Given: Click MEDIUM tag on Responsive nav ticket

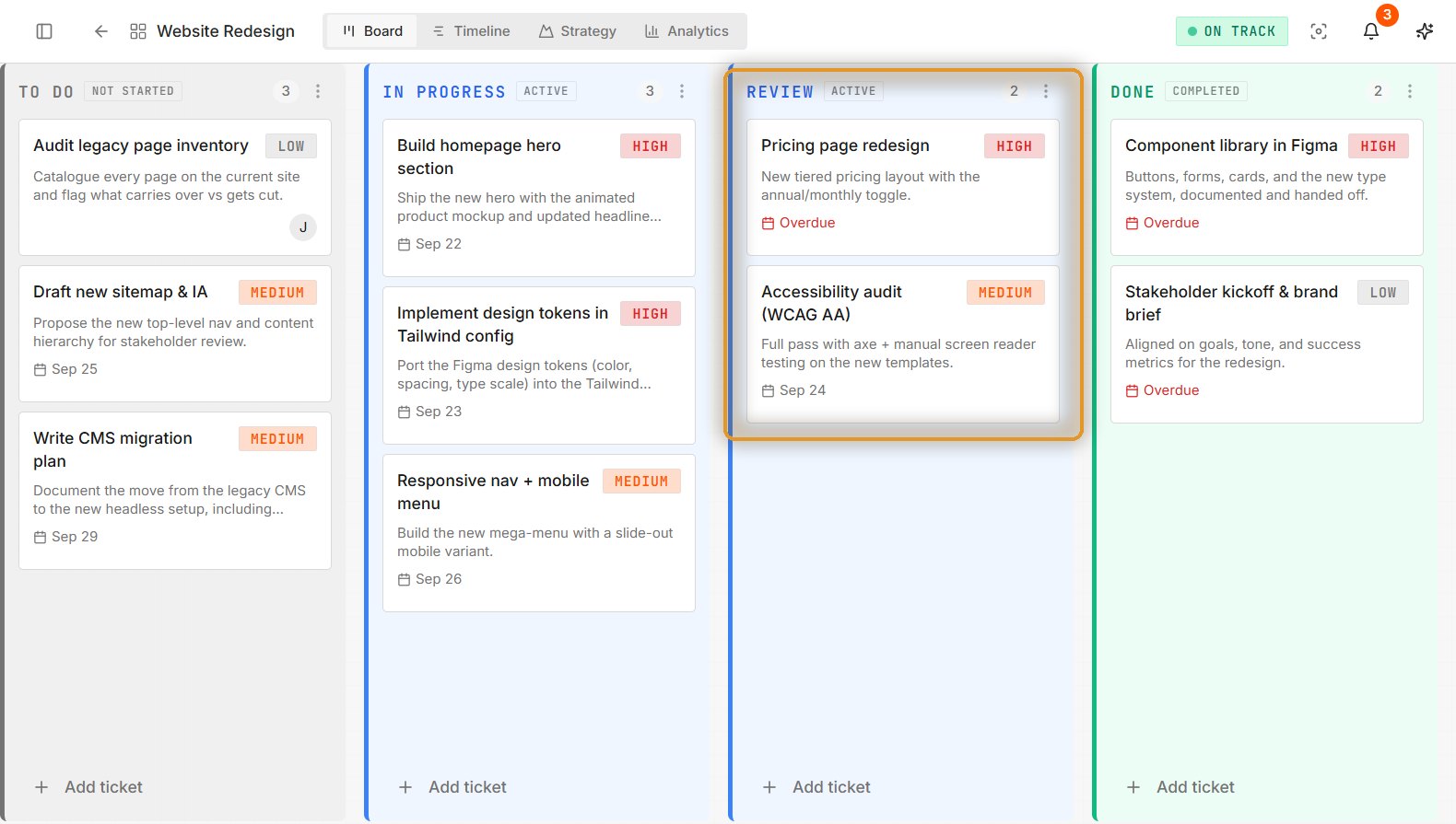Looking at the screenshot, I should coord(641,482).
